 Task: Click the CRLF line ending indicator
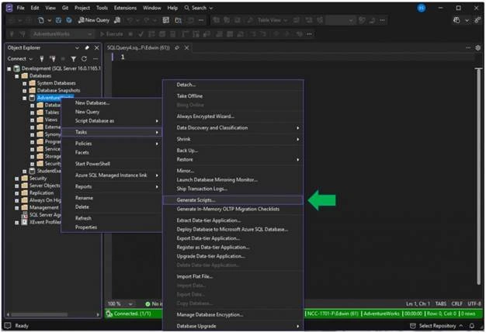[x=456, y=304]
